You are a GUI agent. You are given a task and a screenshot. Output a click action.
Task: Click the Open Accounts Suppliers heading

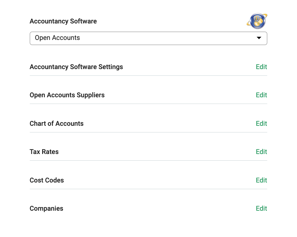point(67,95)
